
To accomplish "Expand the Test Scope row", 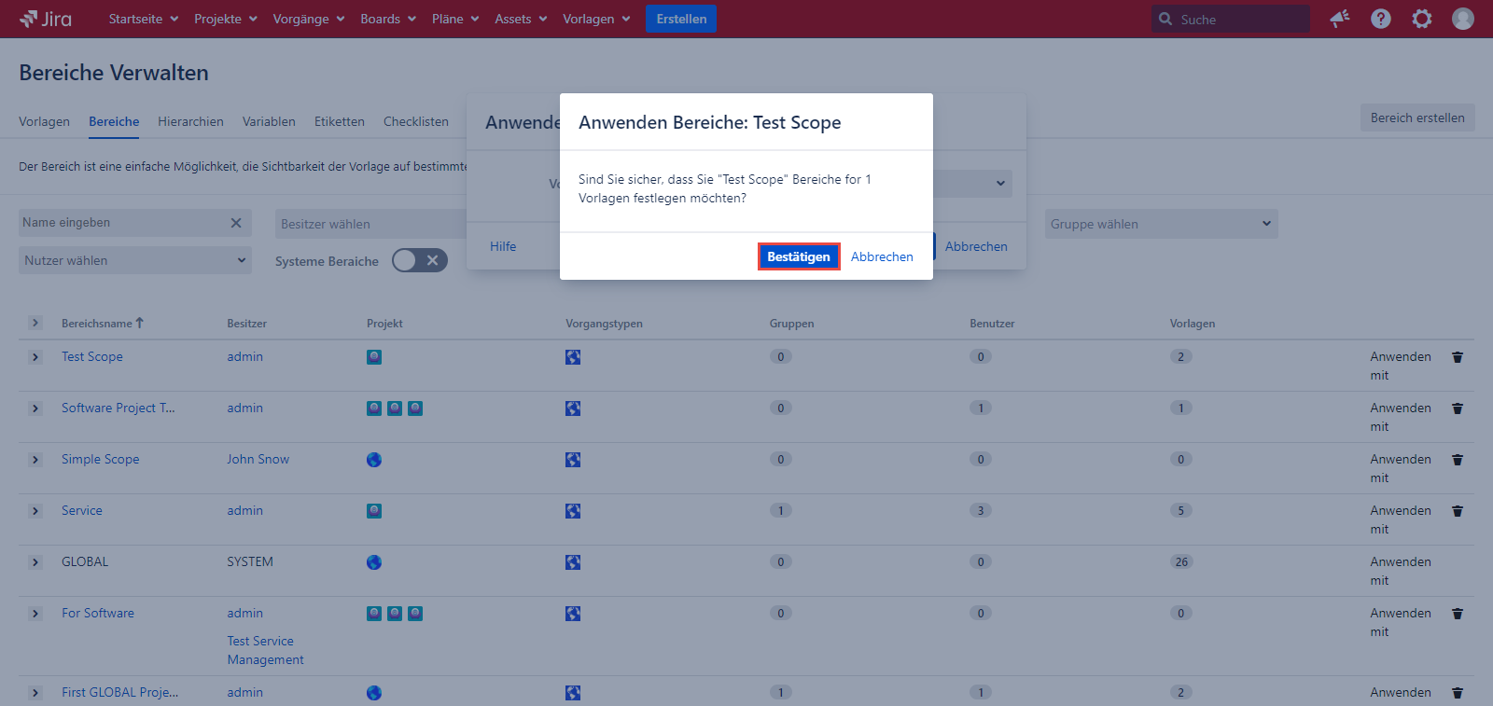I will [x=35, y=357].
